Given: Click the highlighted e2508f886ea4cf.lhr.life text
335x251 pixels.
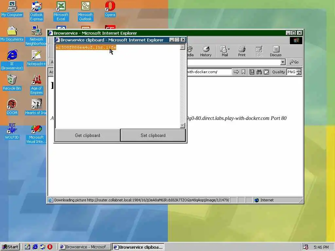Looking at the screenshot, I should coord(86,47).
